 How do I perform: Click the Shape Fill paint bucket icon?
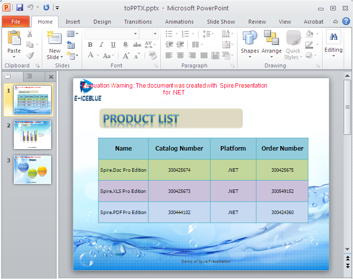[x=310, y=34]
